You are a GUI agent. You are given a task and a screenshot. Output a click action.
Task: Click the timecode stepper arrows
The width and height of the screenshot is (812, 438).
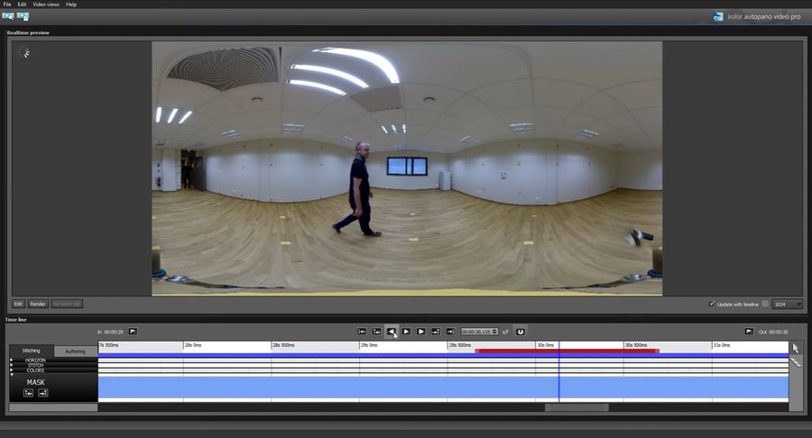[x=495, y=332]
